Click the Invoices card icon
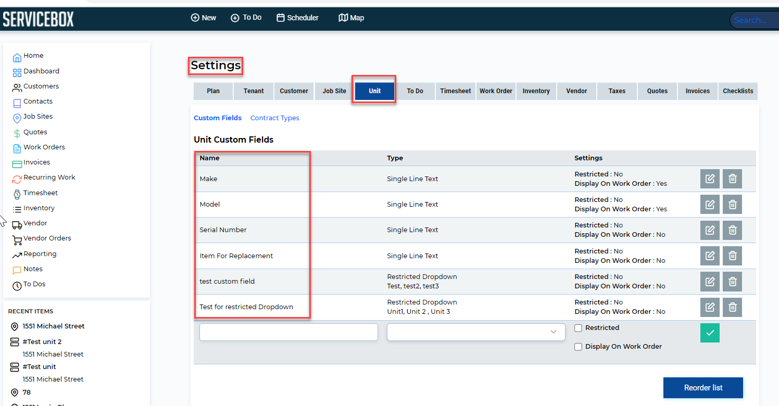Image resolution: width=779 pixels, height=406 pixels. click(17, 164)
